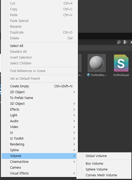Click the open-in-new-window search icon
The height and width of the screenshot is (180, 132).
pos(119,42)
